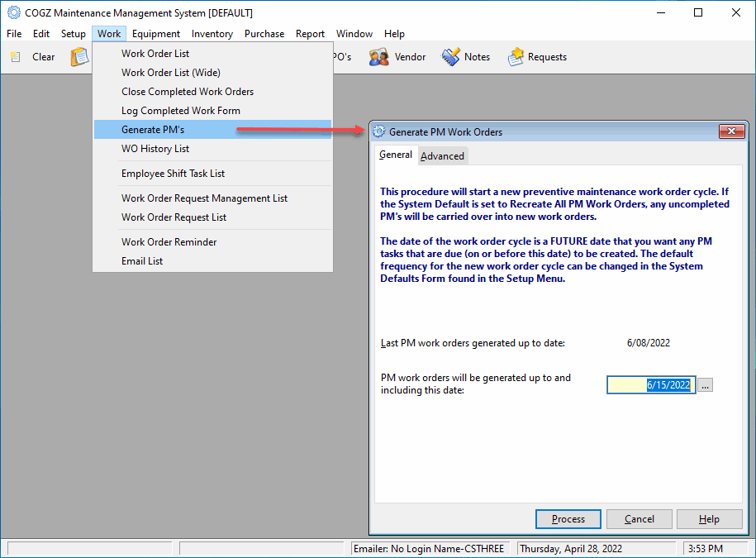Choose Close Completed Work Orders
The height and width of the screenshot is (558, 756).
click(212, 92)
